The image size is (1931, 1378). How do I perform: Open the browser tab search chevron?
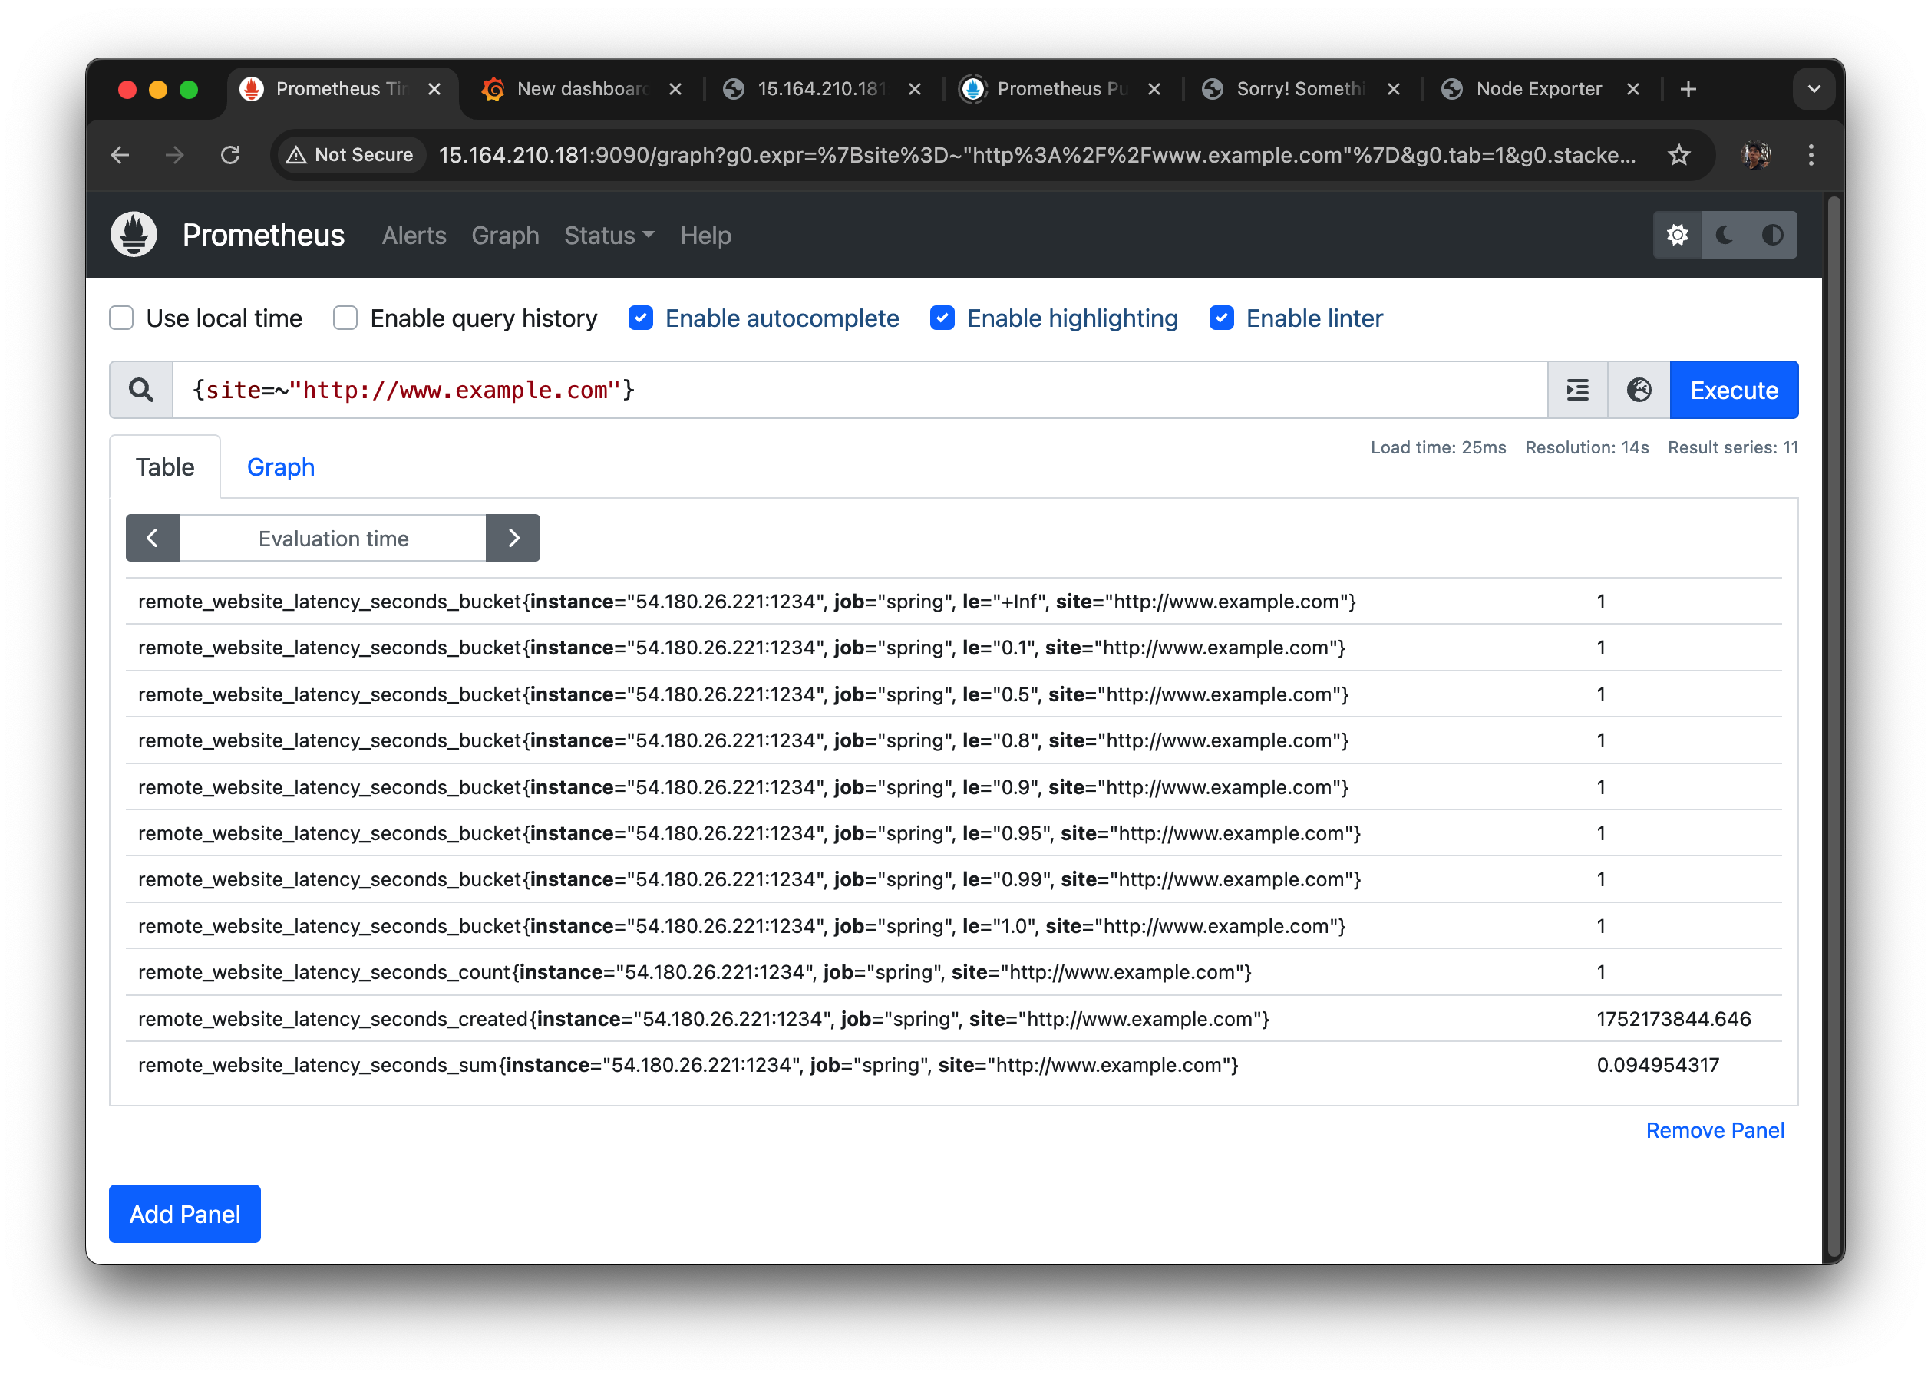1813,89
